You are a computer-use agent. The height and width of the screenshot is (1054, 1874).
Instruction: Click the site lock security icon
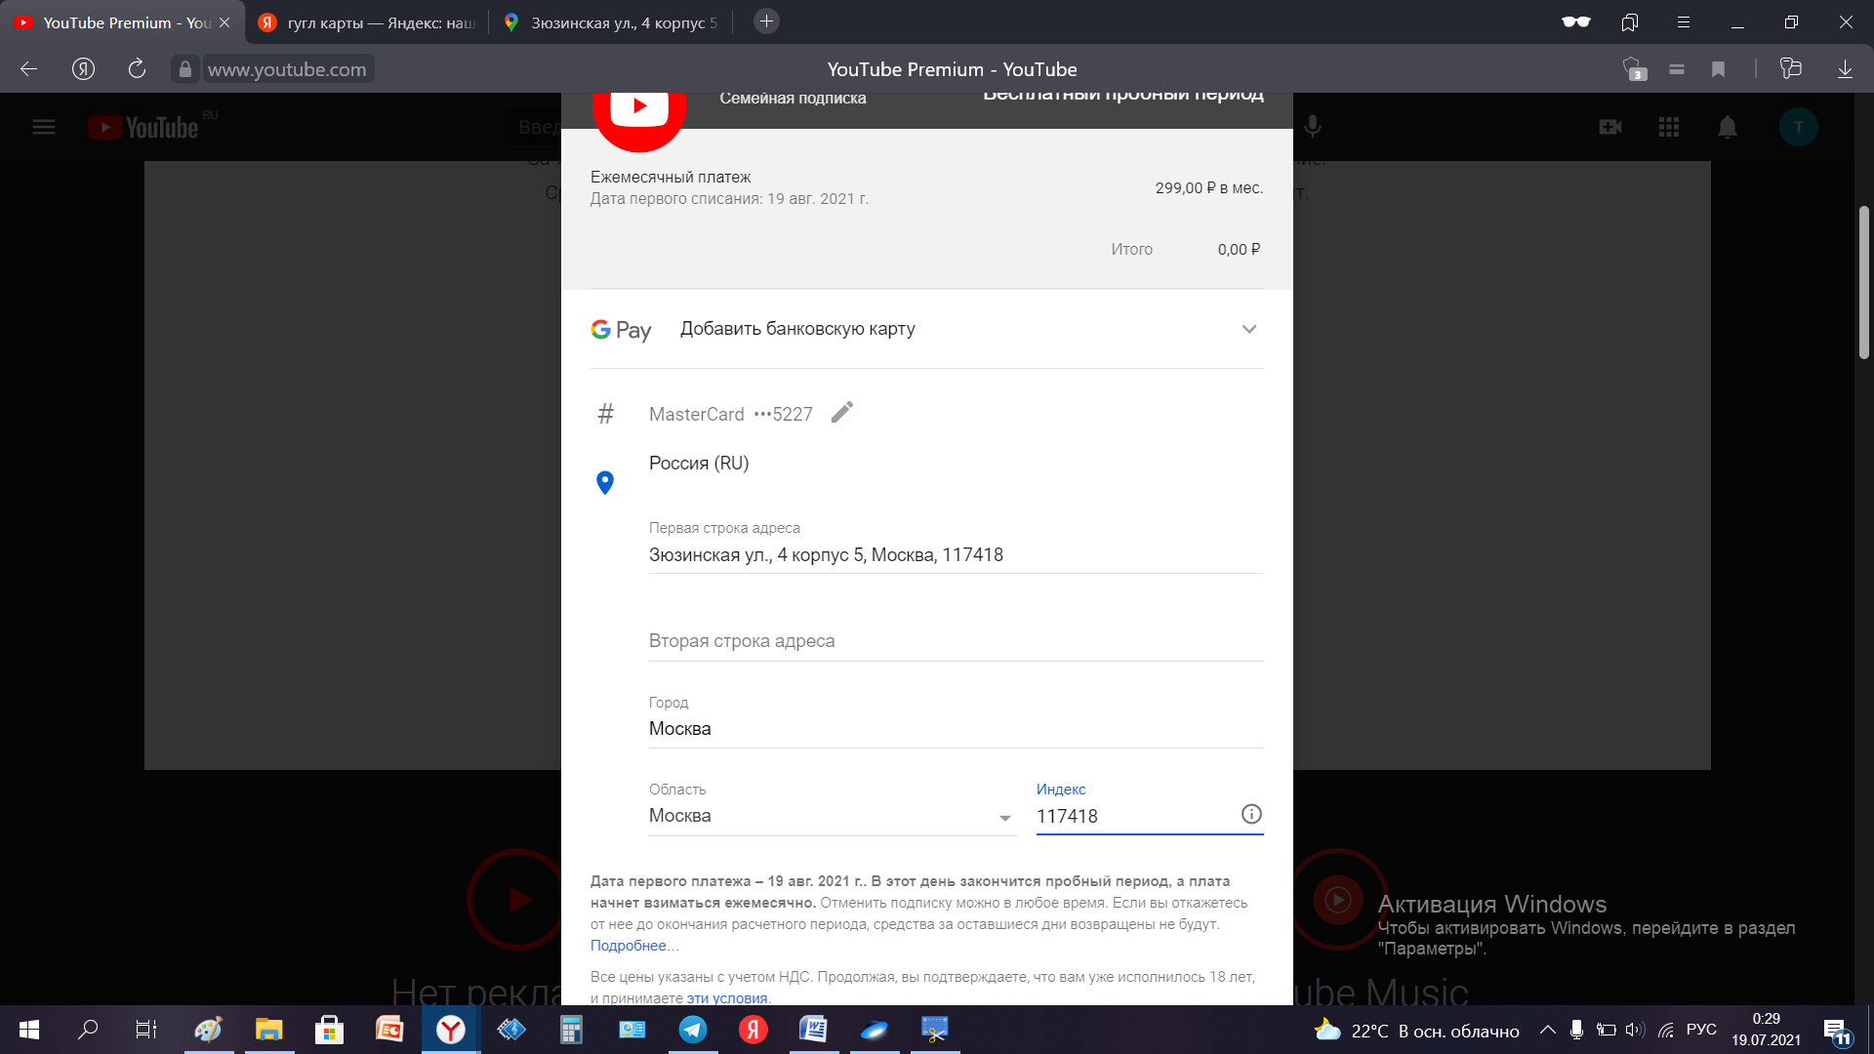point(185,69)
